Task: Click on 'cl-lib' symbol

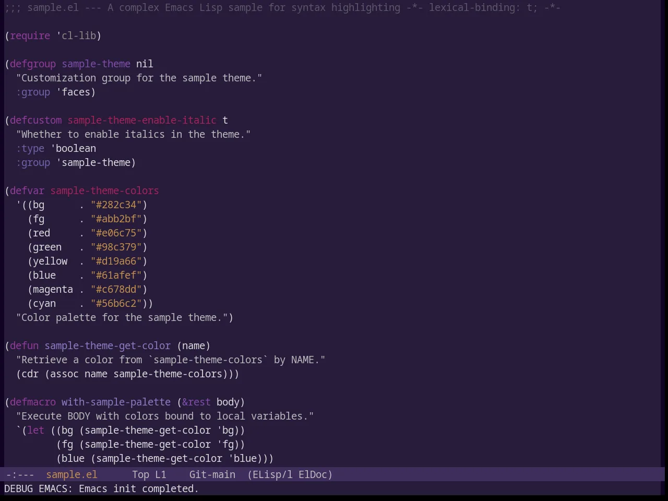Action: [79, 35]
